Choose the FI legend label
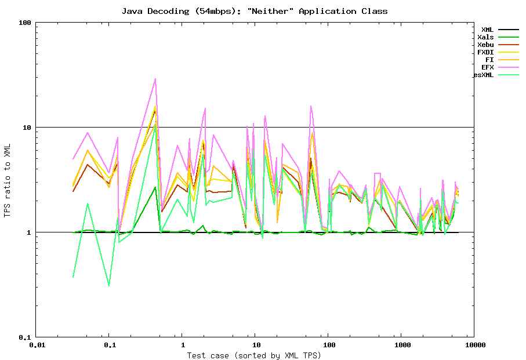The height and width of the screenshot is (360, 526). (489, 60)
